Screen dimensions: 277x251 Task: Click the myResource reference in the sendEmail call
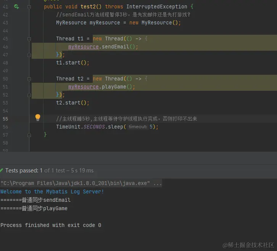point(84,47)
